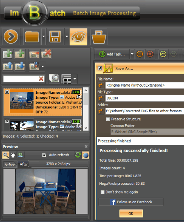
Task: Click in the image filter search field
Action: coord(21,79)
